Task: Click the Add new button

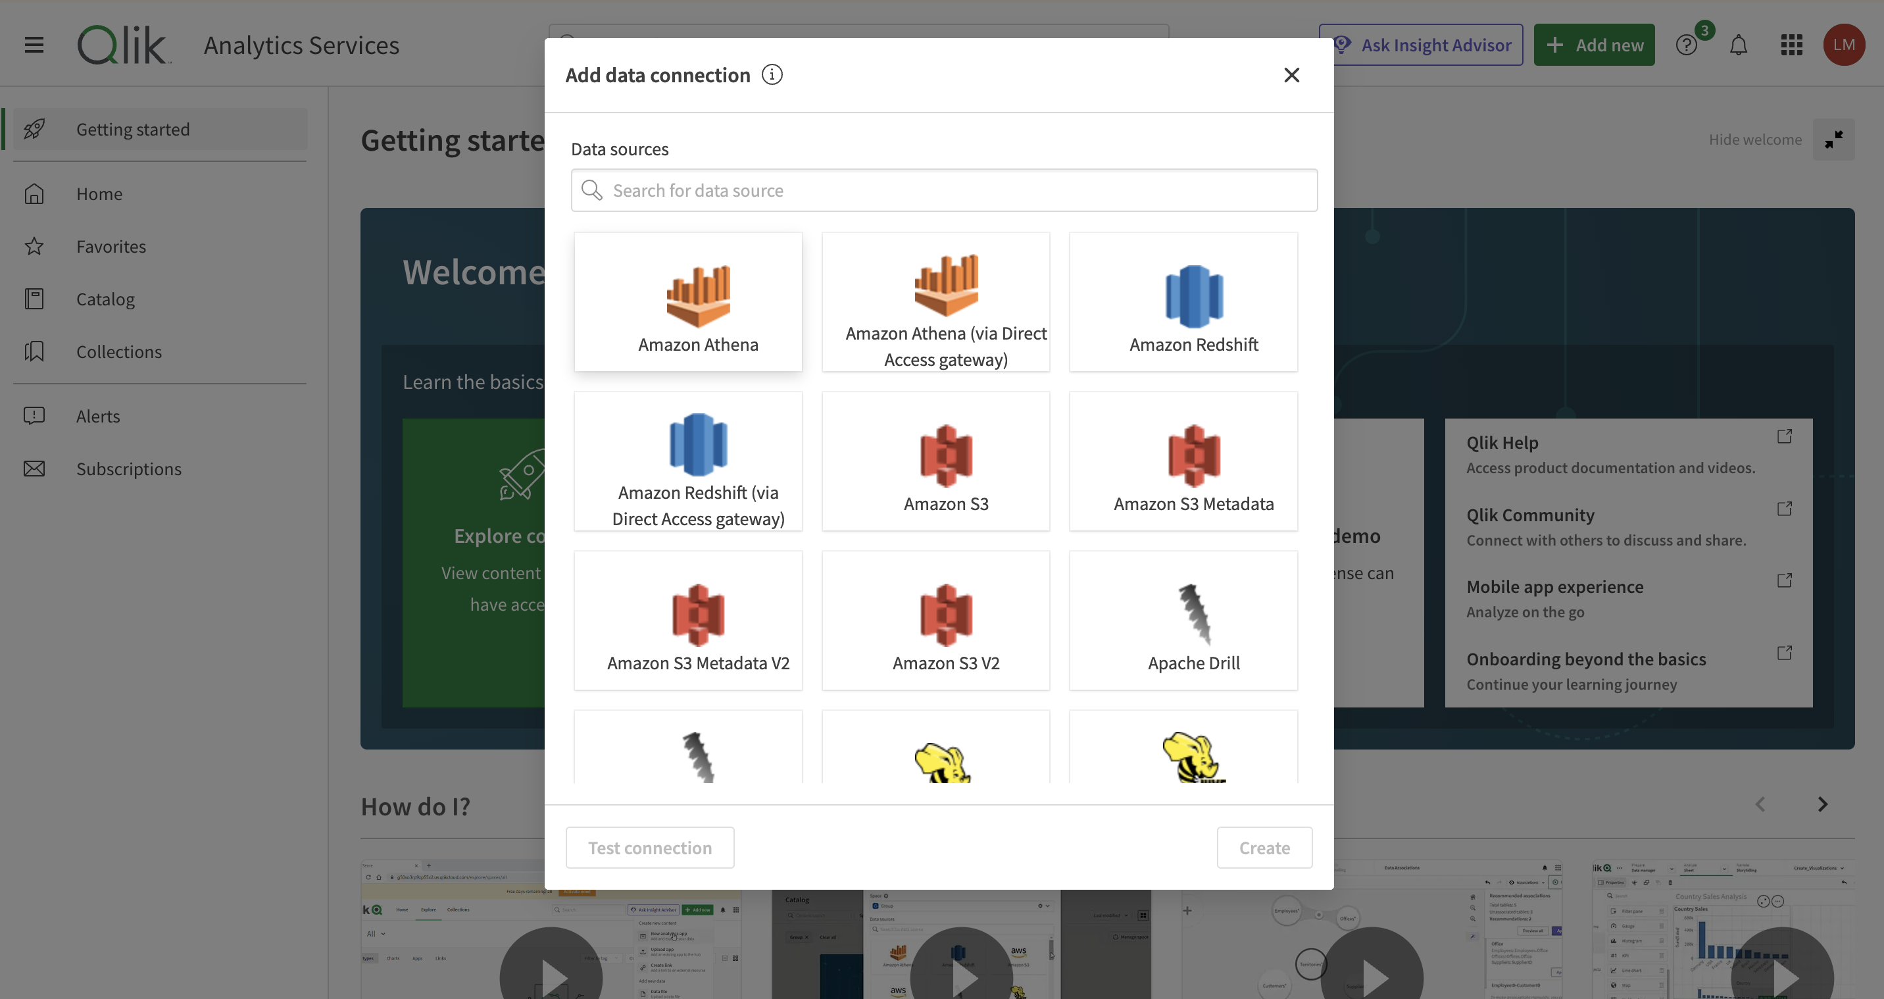Action: [x=1595, y=45]
